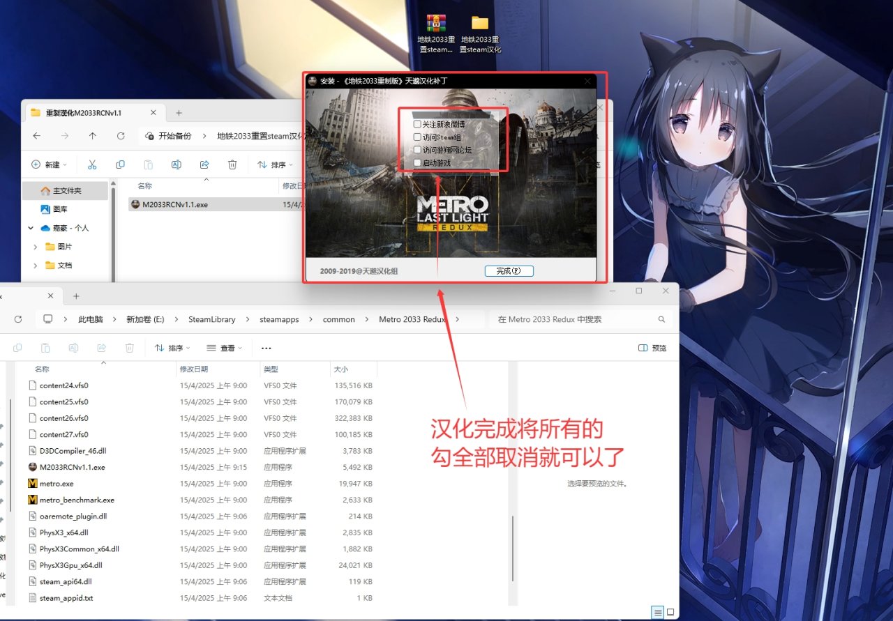Click the Rename icon in the upper Explorer toolbar
Image resolution: width=893 pixels, height=621 pixels.
(x=177, y=164)
